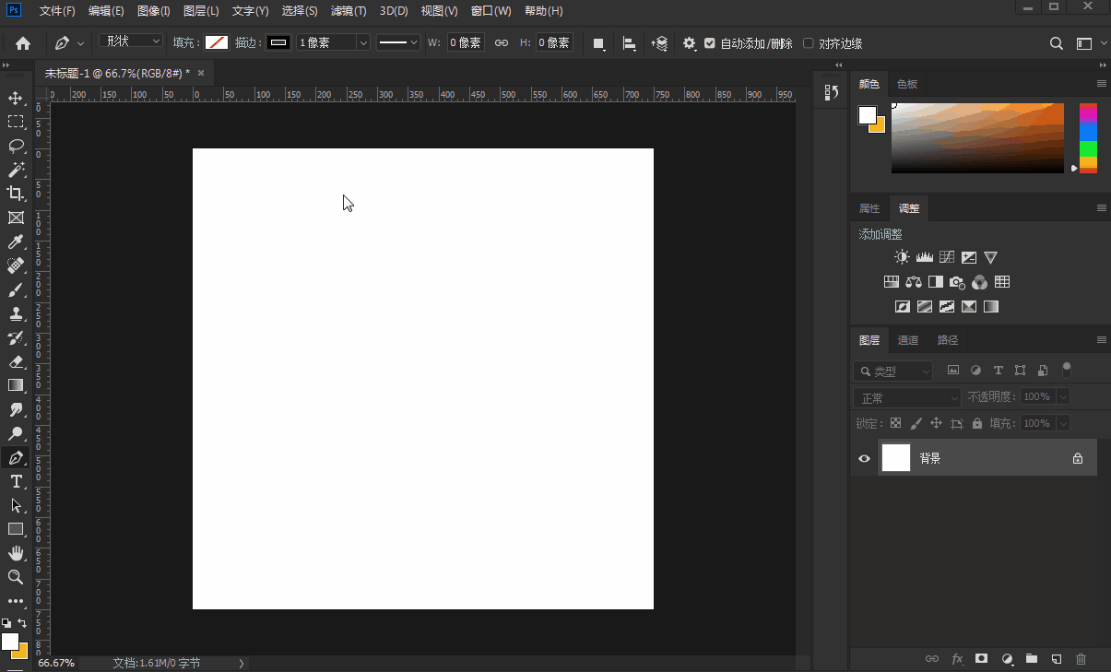This screenshot has width=1111, height=672.
Task: Select the Zoom tool in toolbar
Action: pyautogui.click(x=16, y=577)
